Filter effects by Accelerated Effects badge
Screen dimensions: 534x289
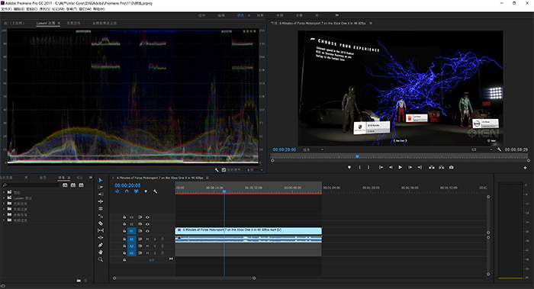pyautogui.click(x=65, y=185)
